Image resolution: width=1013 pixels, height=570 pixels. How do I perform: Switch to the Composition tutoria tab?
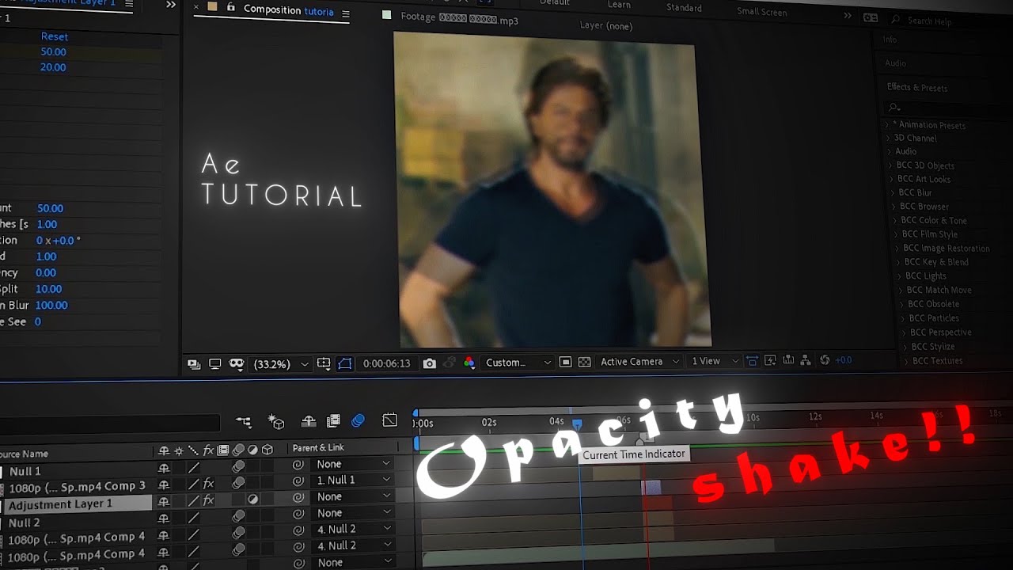point(288,10)
